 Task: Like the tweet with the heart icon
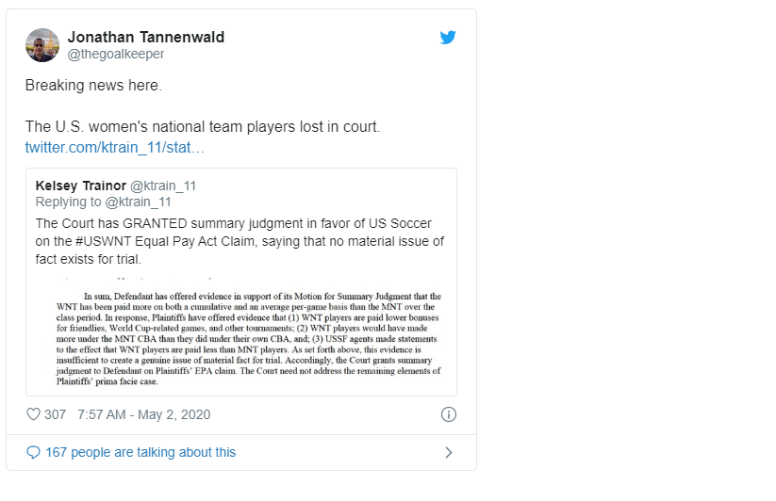[33, 414]
